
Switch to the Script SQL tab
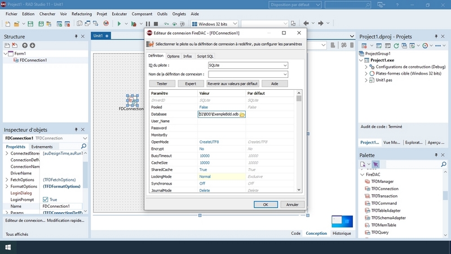click(205, 56)
